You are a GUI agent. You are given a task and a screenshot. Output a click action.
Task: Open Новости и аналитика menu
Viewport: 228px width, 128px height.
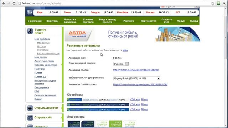(70, 21)
